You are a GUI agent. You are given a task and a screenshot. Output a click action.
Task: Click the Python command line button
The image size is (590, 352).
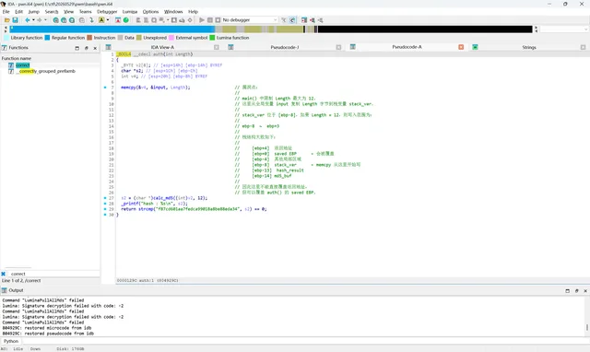point(11,341)
